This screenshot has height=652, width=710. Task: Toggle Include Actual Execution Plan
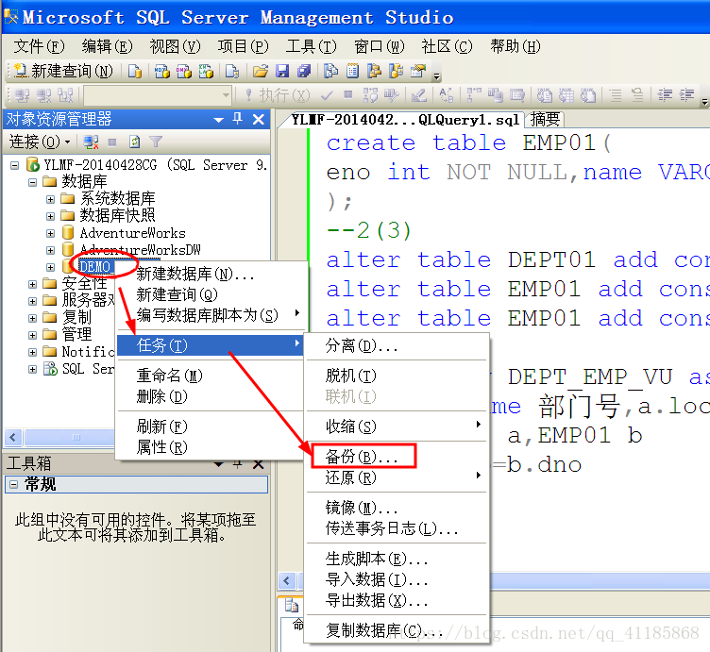[474, 95]
